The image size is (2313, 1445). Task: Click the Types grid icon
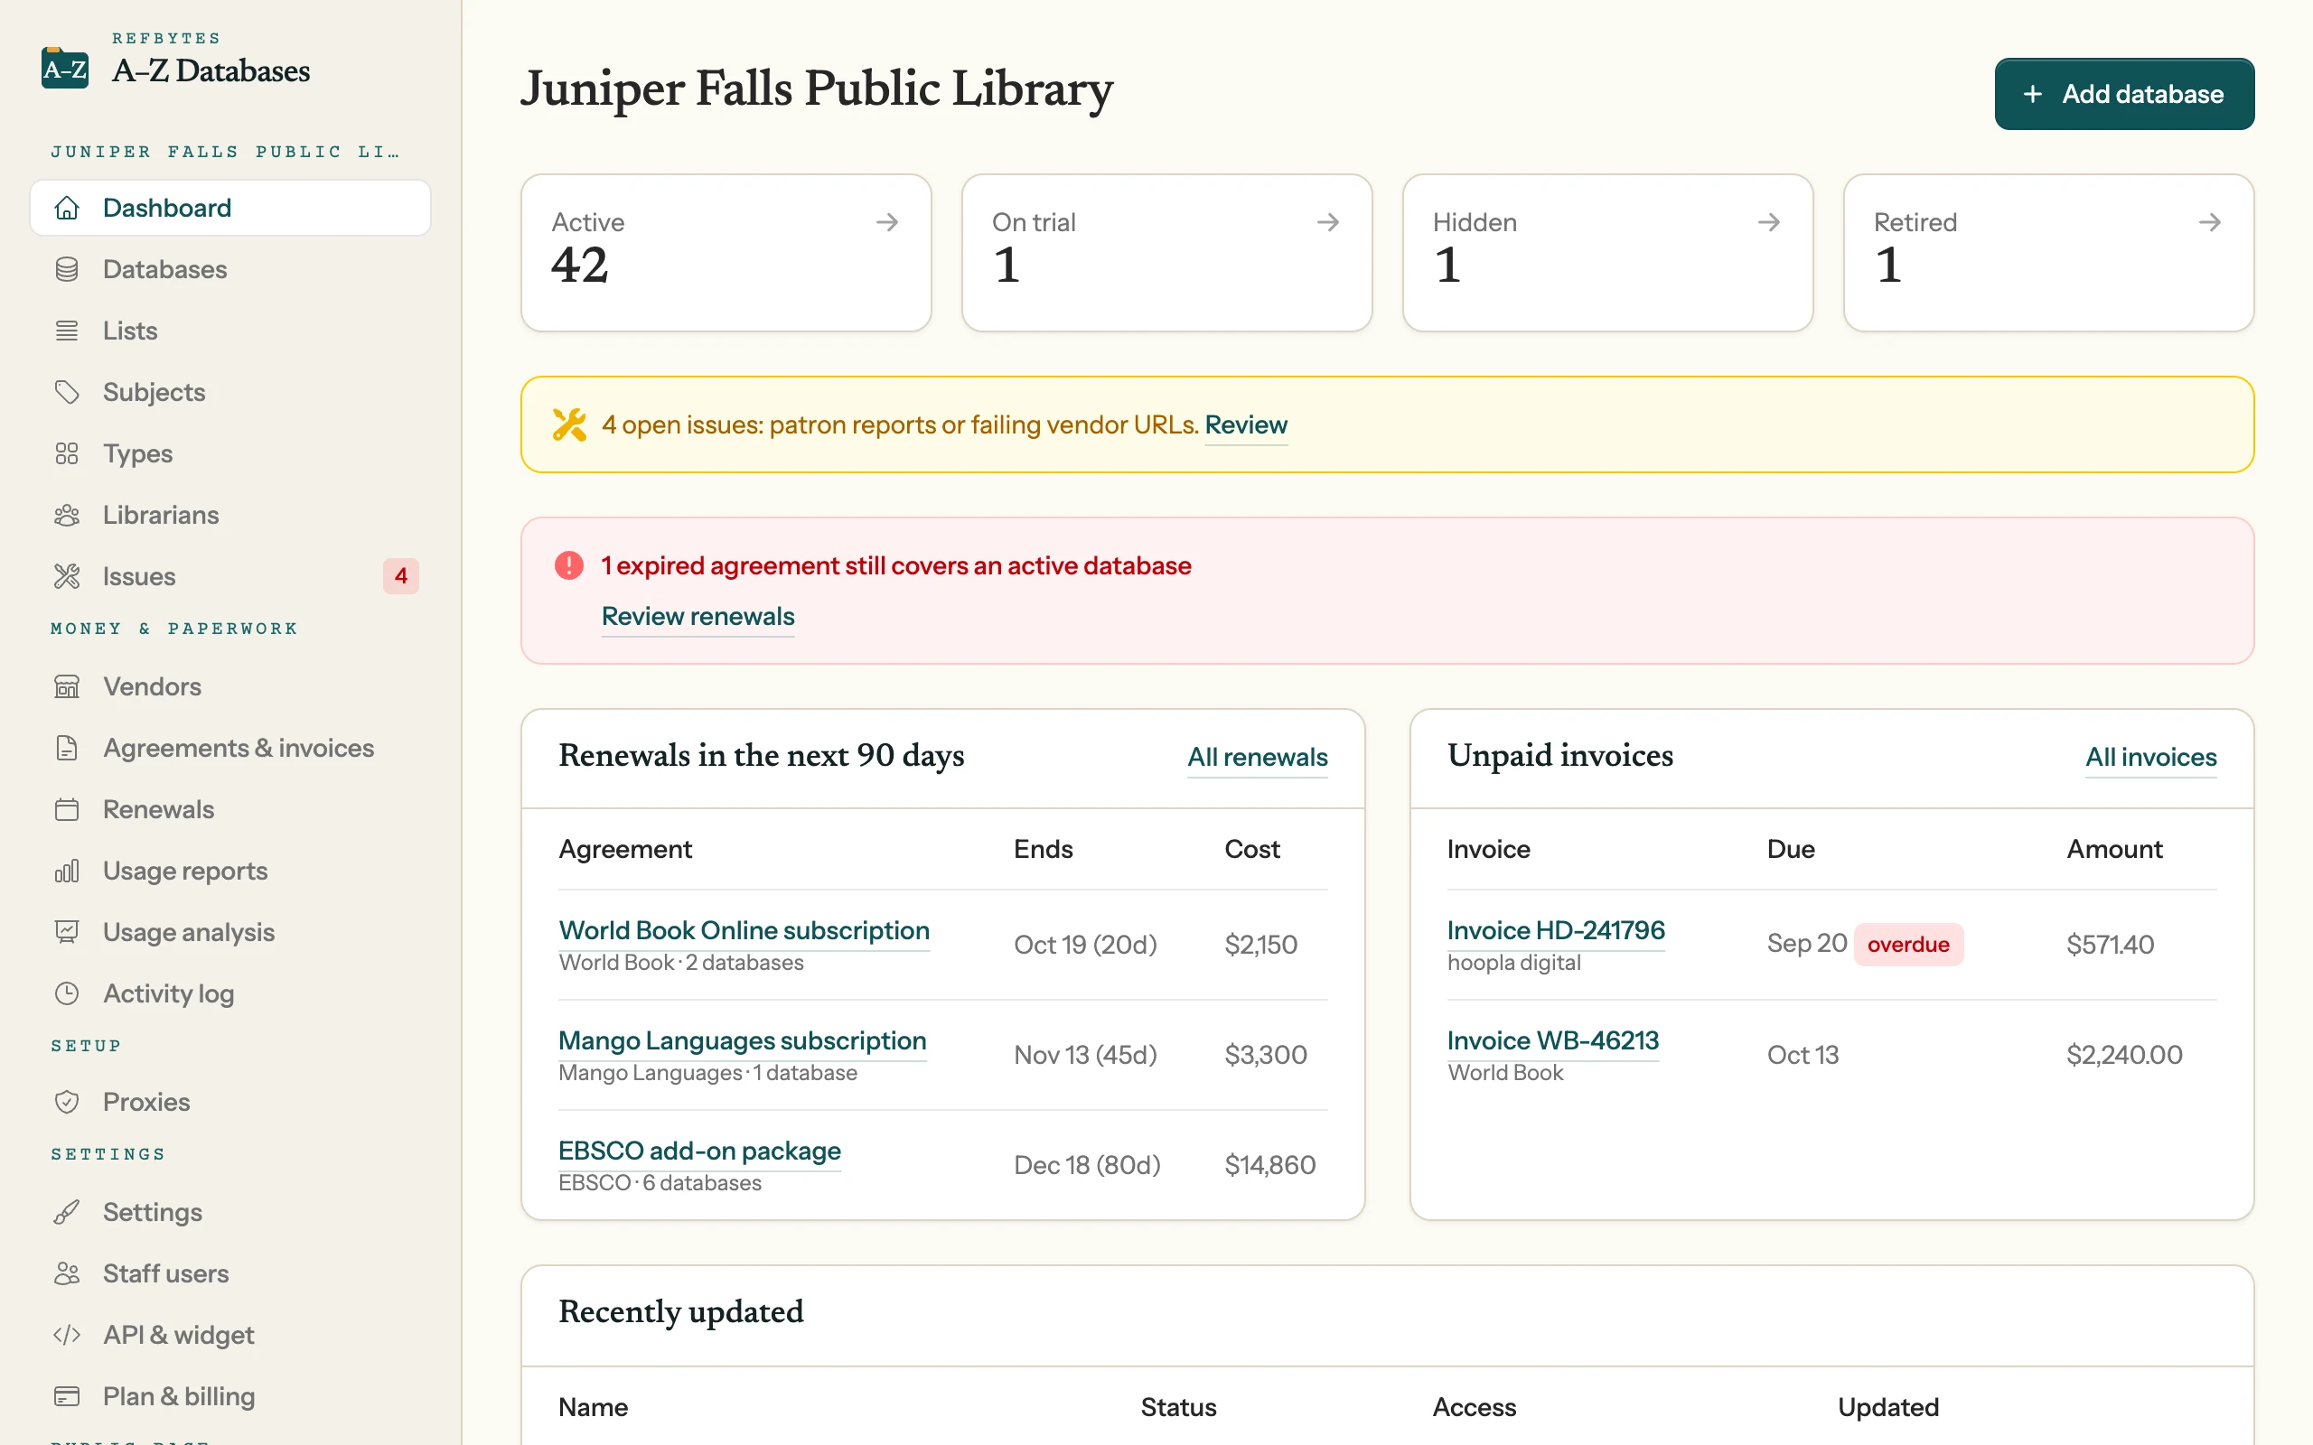point(67,453)
